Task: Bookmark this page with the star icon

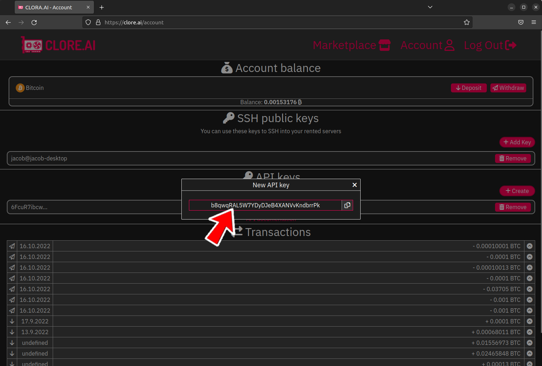Action: coord(466,22)
